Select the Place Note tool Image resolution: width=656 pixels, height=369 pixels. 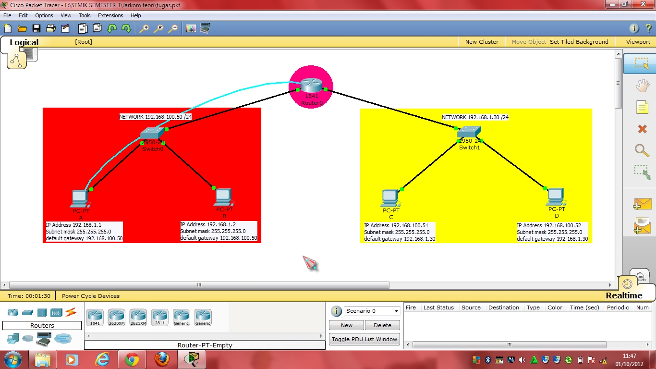click(x=642, y=107)
